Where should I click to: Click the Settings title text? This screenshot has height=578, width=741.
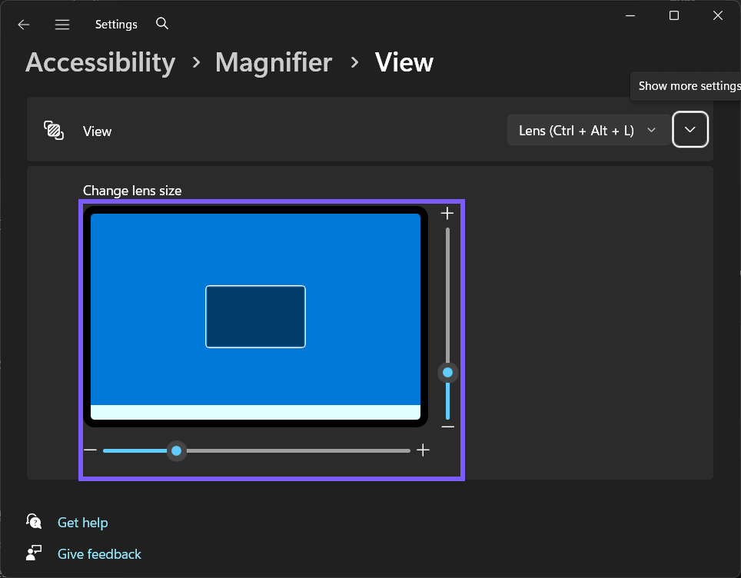(116, 24)
